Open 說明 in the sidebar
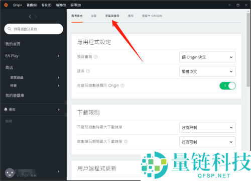 tap(9, 121)
